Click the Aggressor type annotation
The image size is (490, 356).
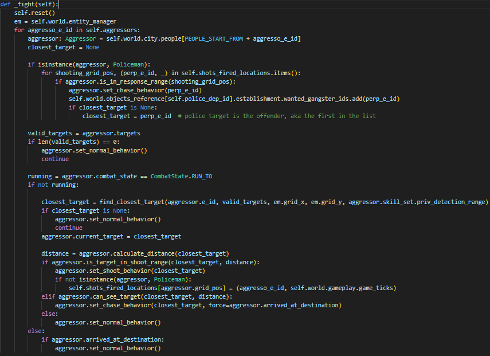[80, 38]
